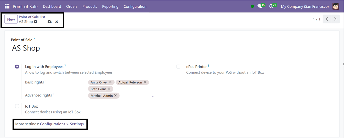Enable the IoT Box checkbox

point(17,106)
